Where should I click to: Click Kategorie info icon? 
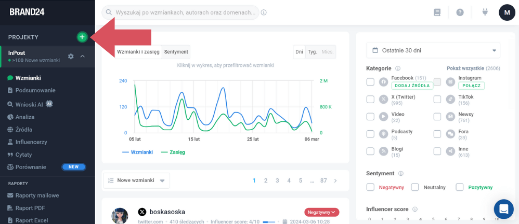click(397, 68)
